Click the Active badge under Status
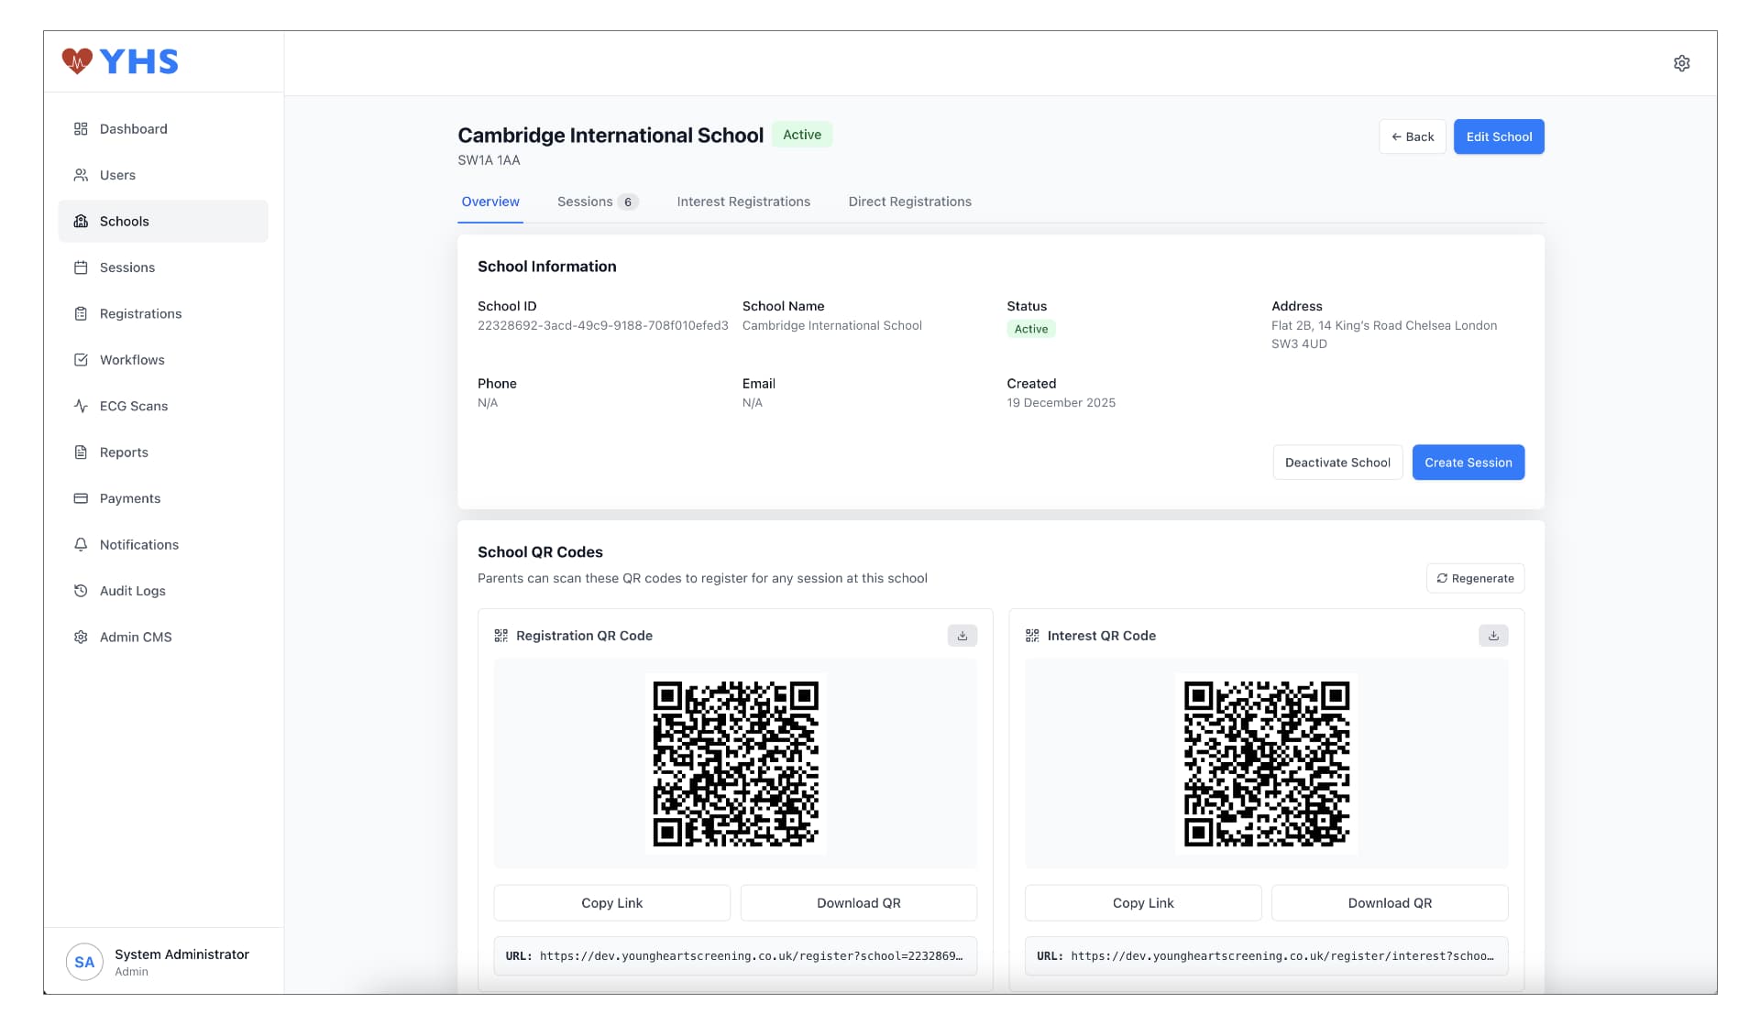Screen dimensions: 1760x1025 point(1031,329)
